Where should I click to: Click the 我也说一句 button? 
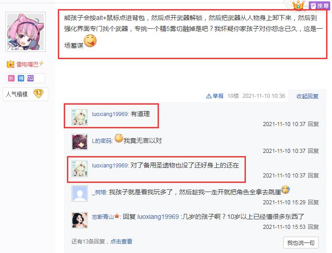(x=301, y=243)
